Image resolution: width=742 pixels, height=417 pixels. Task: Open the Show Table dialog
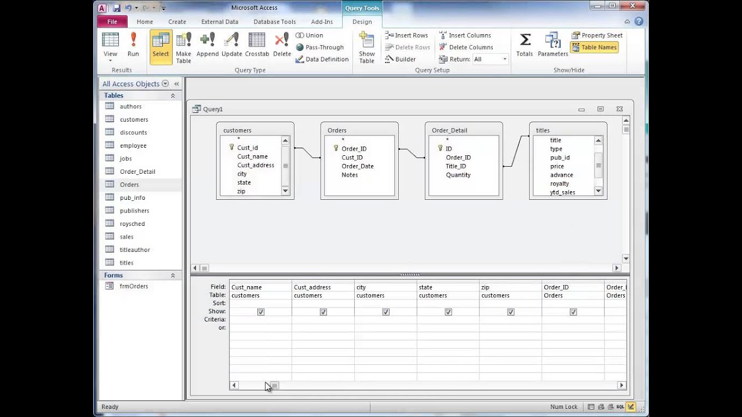[x=367, y=47]
